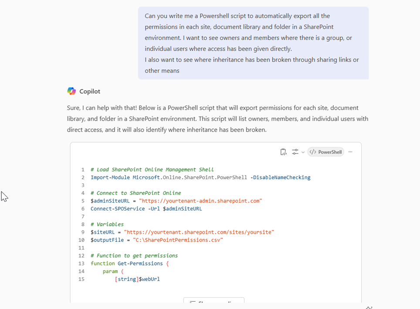
Task: Select the user prompt message bubble
Action: click(x=253, y=43)
